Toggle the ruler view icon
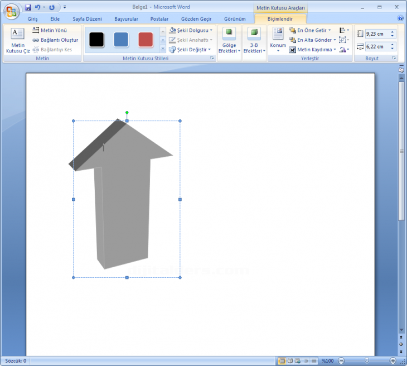 pos(401,70)
